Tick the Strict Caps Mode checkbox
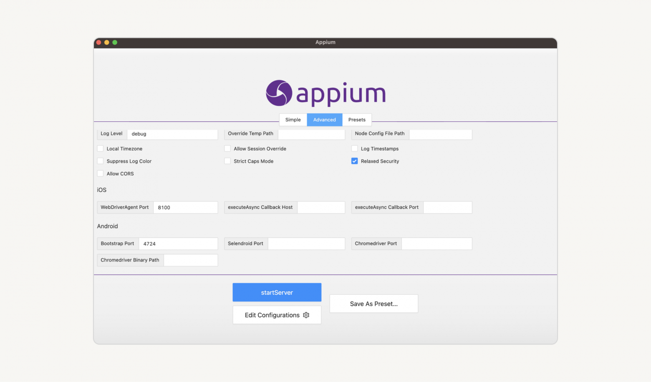Viewport: 651px width, 382px height. tap(227, 161)
